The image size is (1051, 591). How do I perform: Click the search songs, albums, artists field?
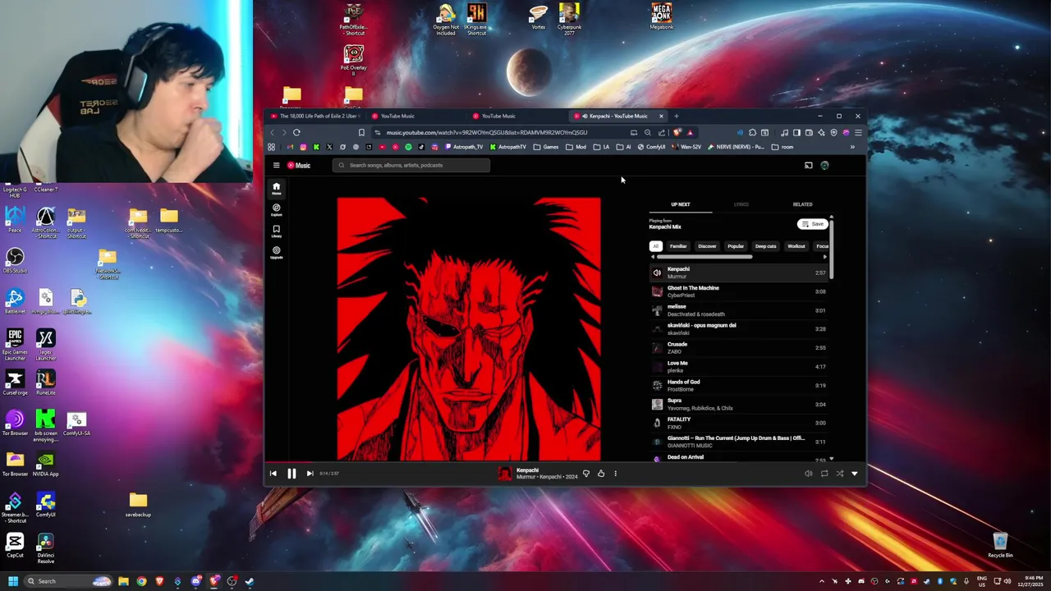click(411, 165)
